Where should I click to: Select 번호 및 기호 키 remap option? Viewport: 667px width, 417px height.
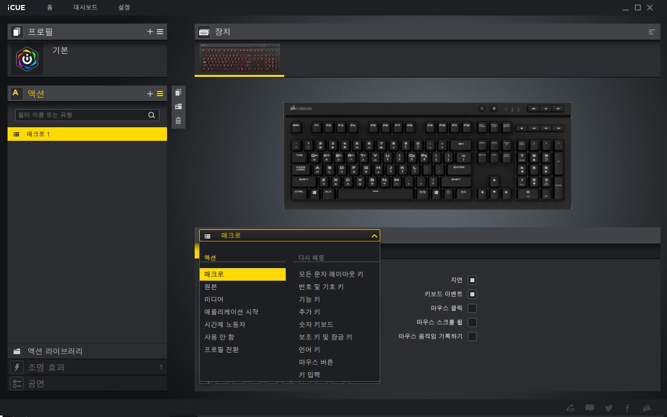(x=321, y=287)
